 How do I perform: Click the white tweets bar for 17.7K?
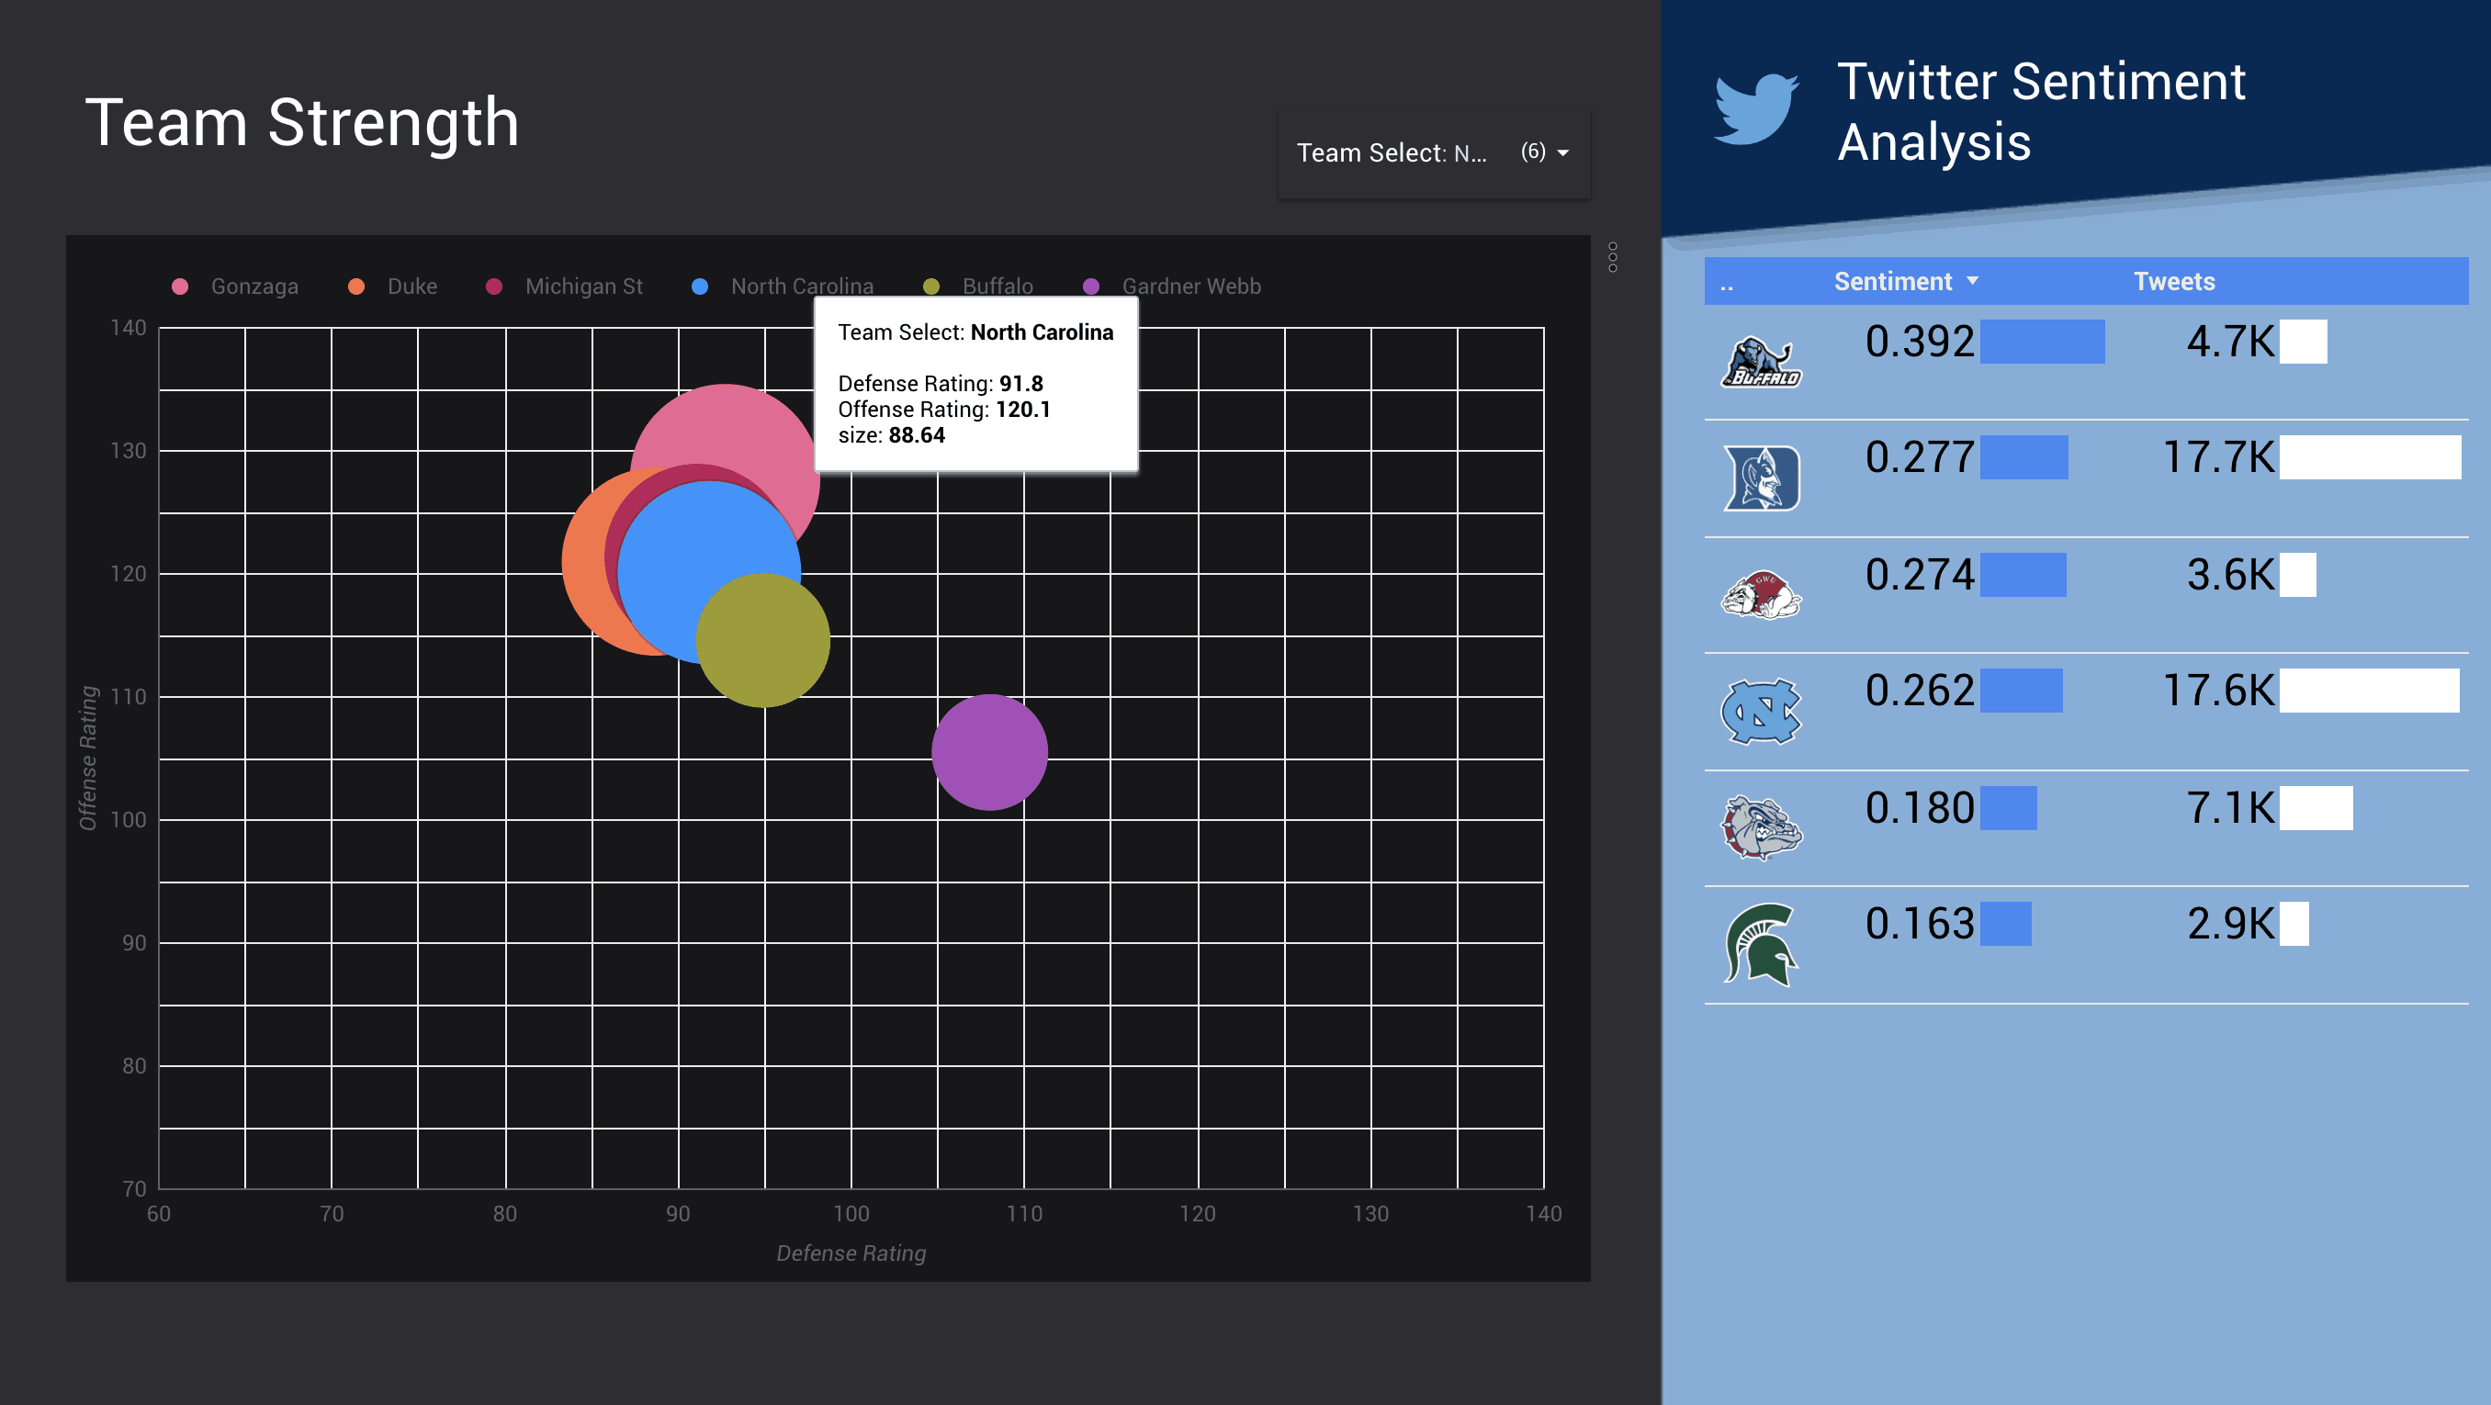click(x=2369, y=456)
